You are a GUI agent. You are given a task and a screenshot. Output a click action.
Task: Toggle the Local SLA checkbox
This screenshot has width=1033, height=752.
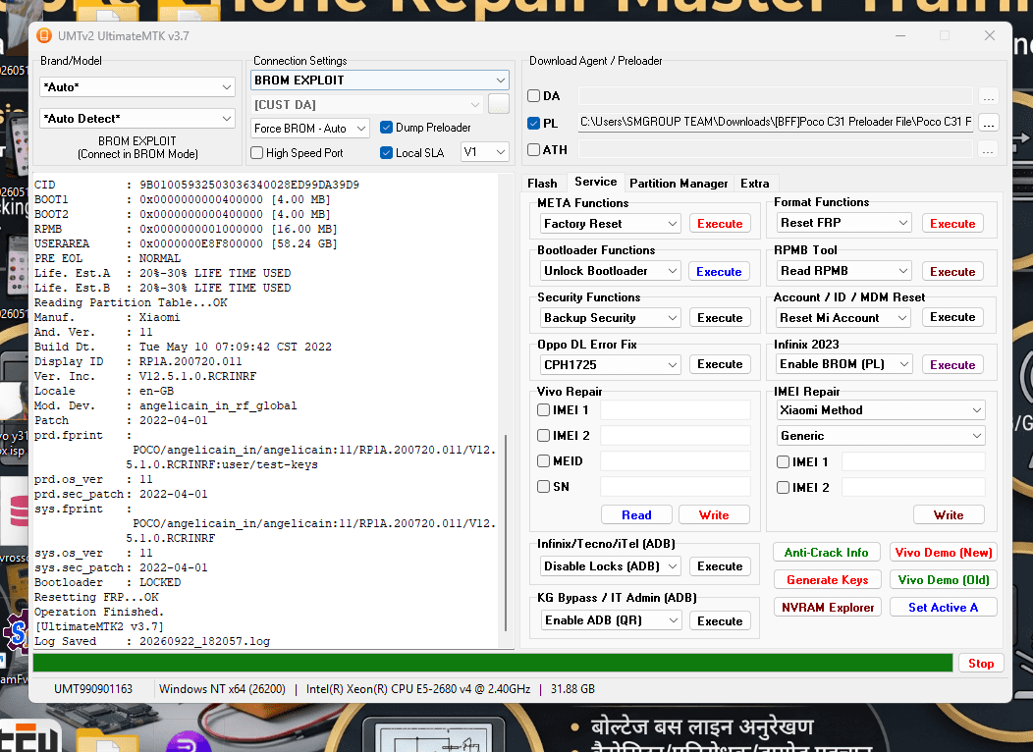(x=387, y=153)
